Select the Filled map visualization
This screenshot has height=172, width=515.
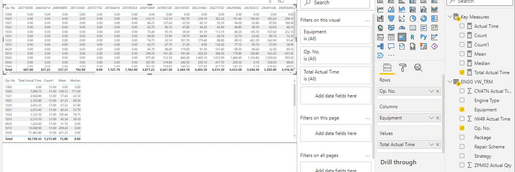tap(391, 27)
